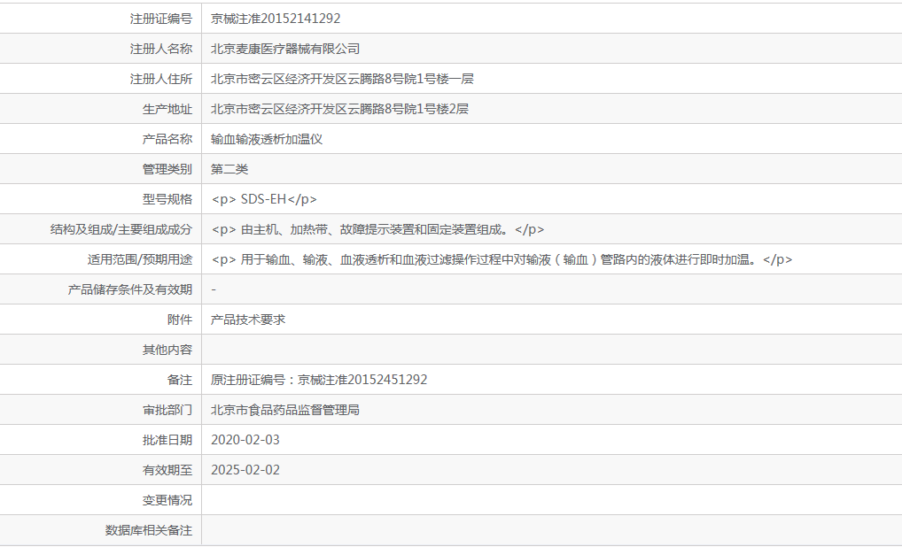Click the intended use description text
The height and width of the screenshot is (547, 902).
pyautogui.click(x=502, y=259)
